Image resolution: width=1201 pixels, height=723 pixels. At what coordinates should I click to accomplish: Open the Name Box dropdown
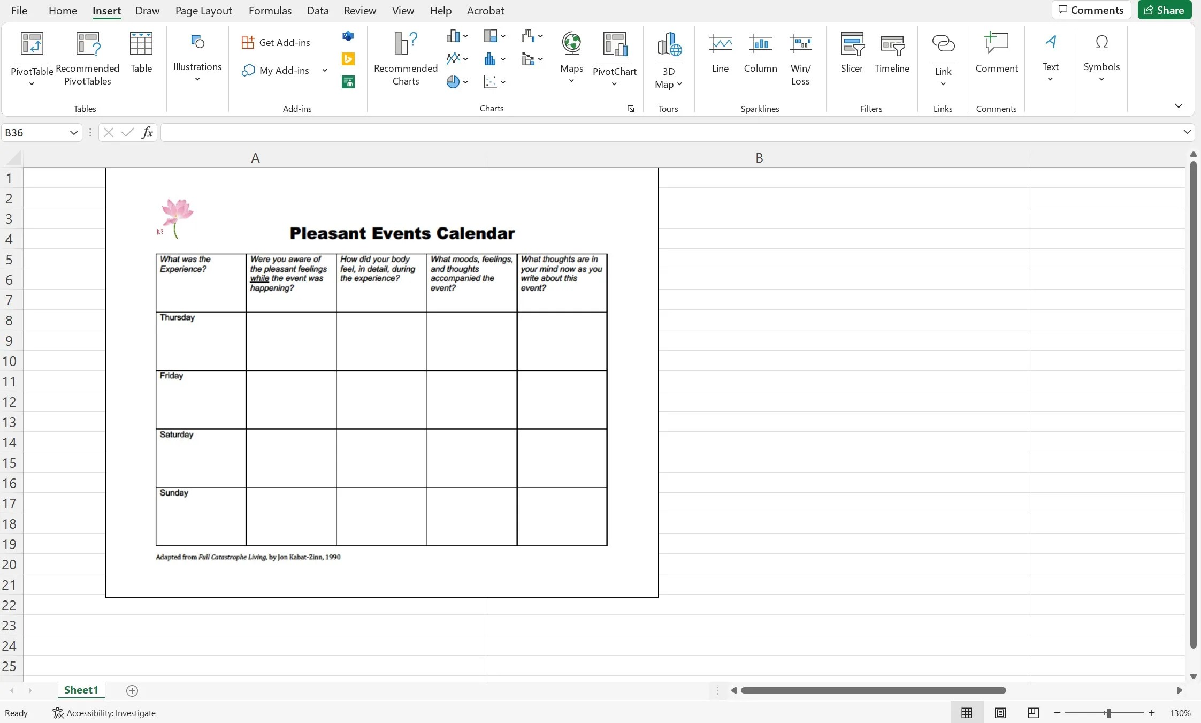(x=73, y=132)
